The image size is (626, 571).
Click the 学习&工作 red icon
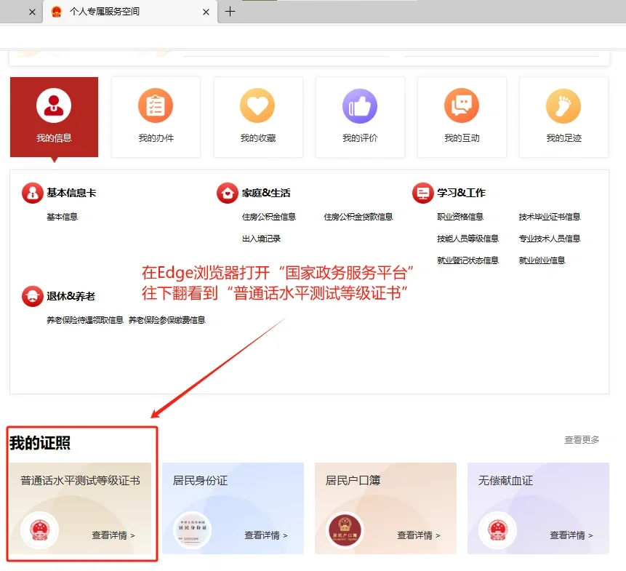pyautogui.click(x=422, y=193)
